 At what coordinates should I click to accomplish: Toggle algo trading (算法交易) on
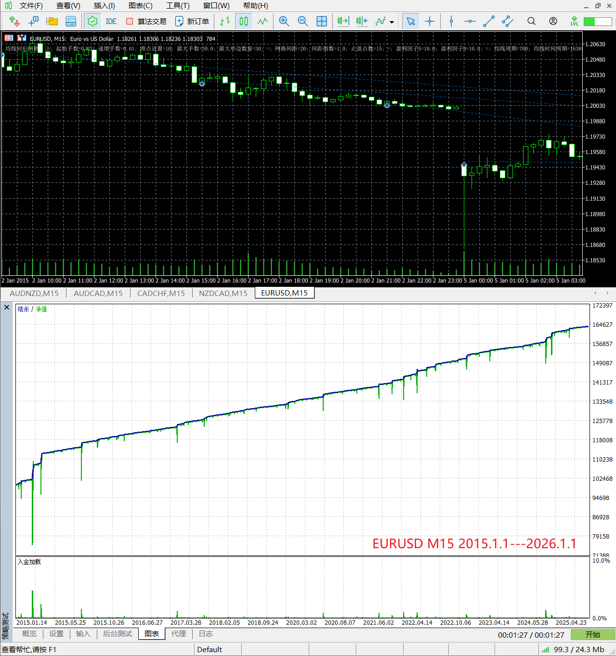(146, 21)
